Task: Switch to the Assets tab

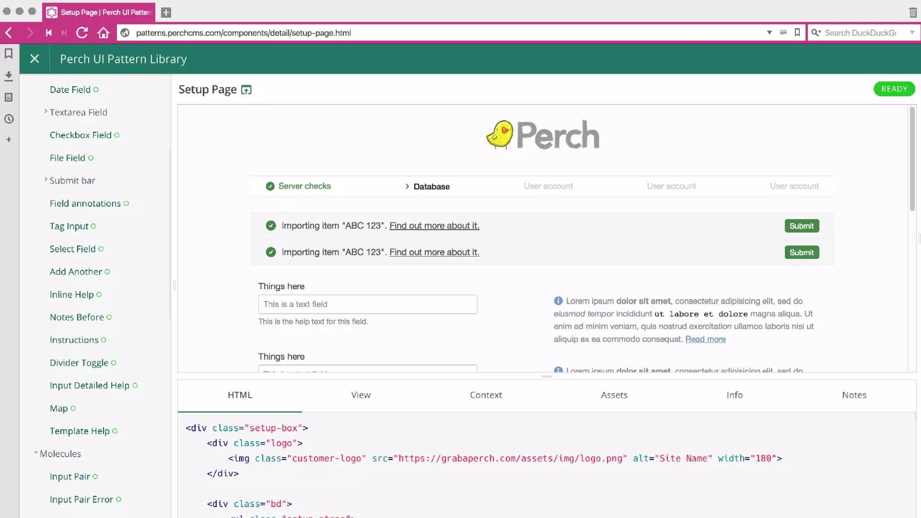Action: pyautogui.click(x=614, y=395)
